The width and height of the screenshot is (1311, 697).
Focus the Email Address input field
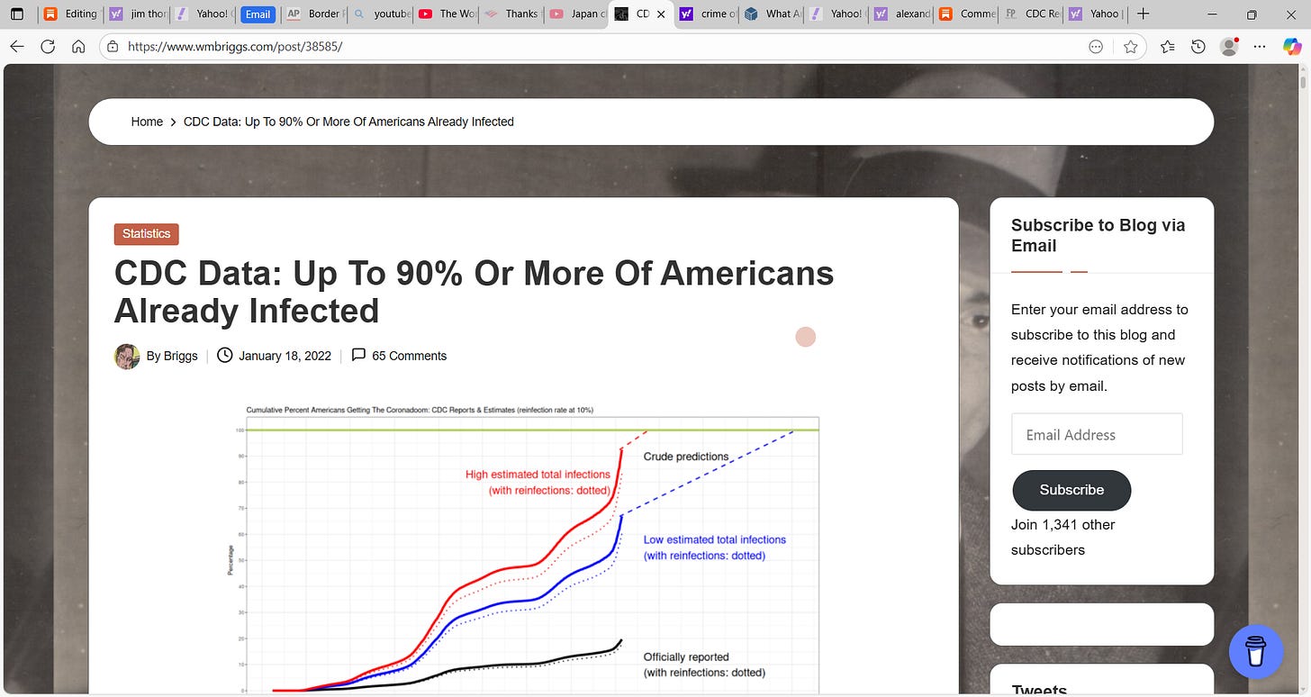point(1097,434)
